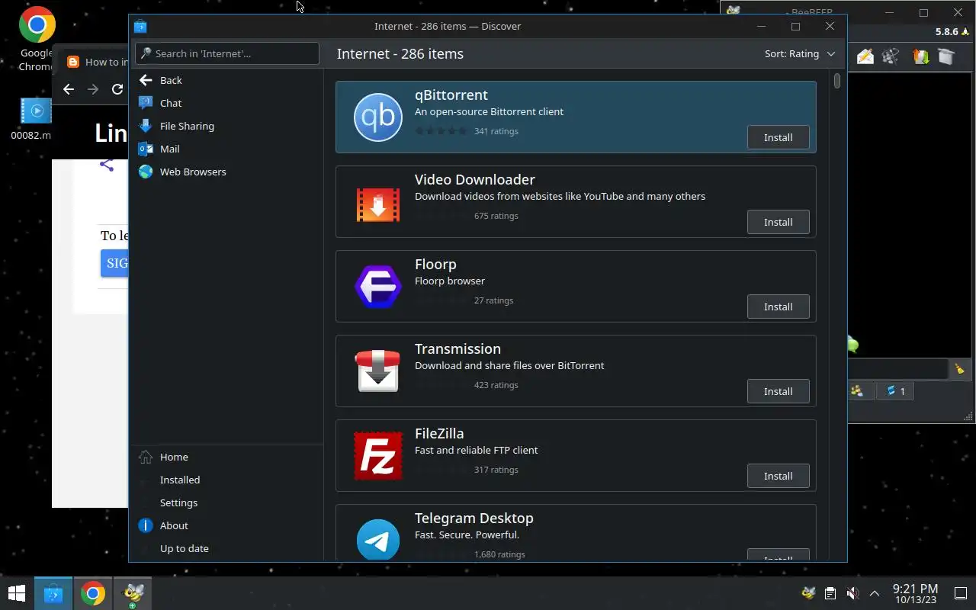Viewport: 976px width, 610px height.
Task: Open the Up to date page
Action: (227, 548)
